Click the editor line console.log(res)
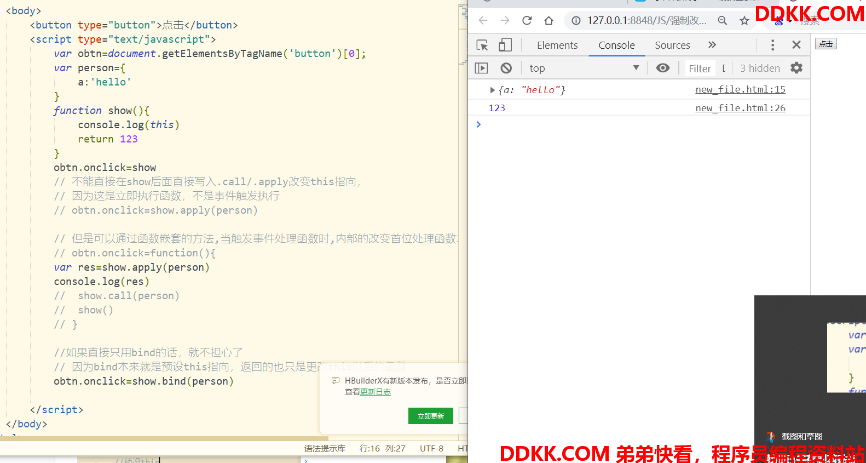This screenshot has width=866, height=463. 101,281
